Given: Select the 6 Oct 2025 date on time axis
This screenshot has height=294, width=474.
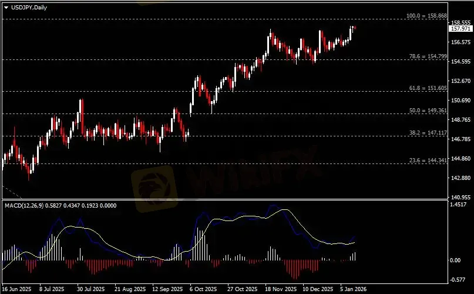Looking at the screenshot, I should (203, 289).
